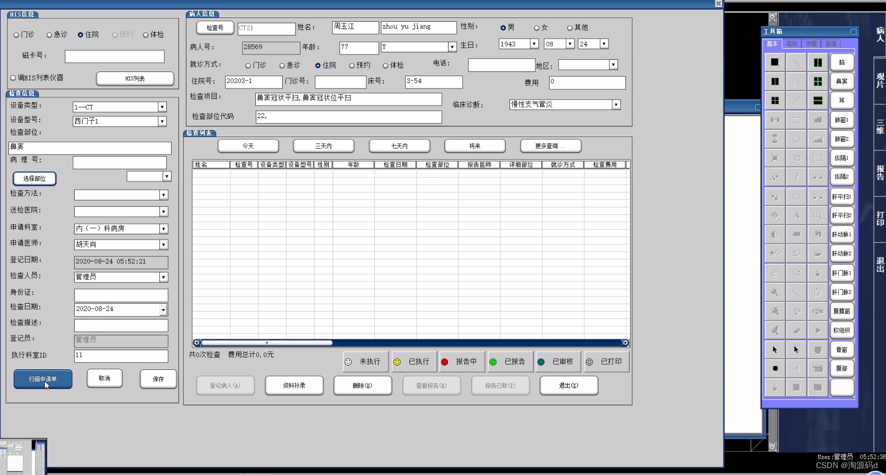
Task: Sort list by 检查日期 column header
Action: [x=395, y=165]
